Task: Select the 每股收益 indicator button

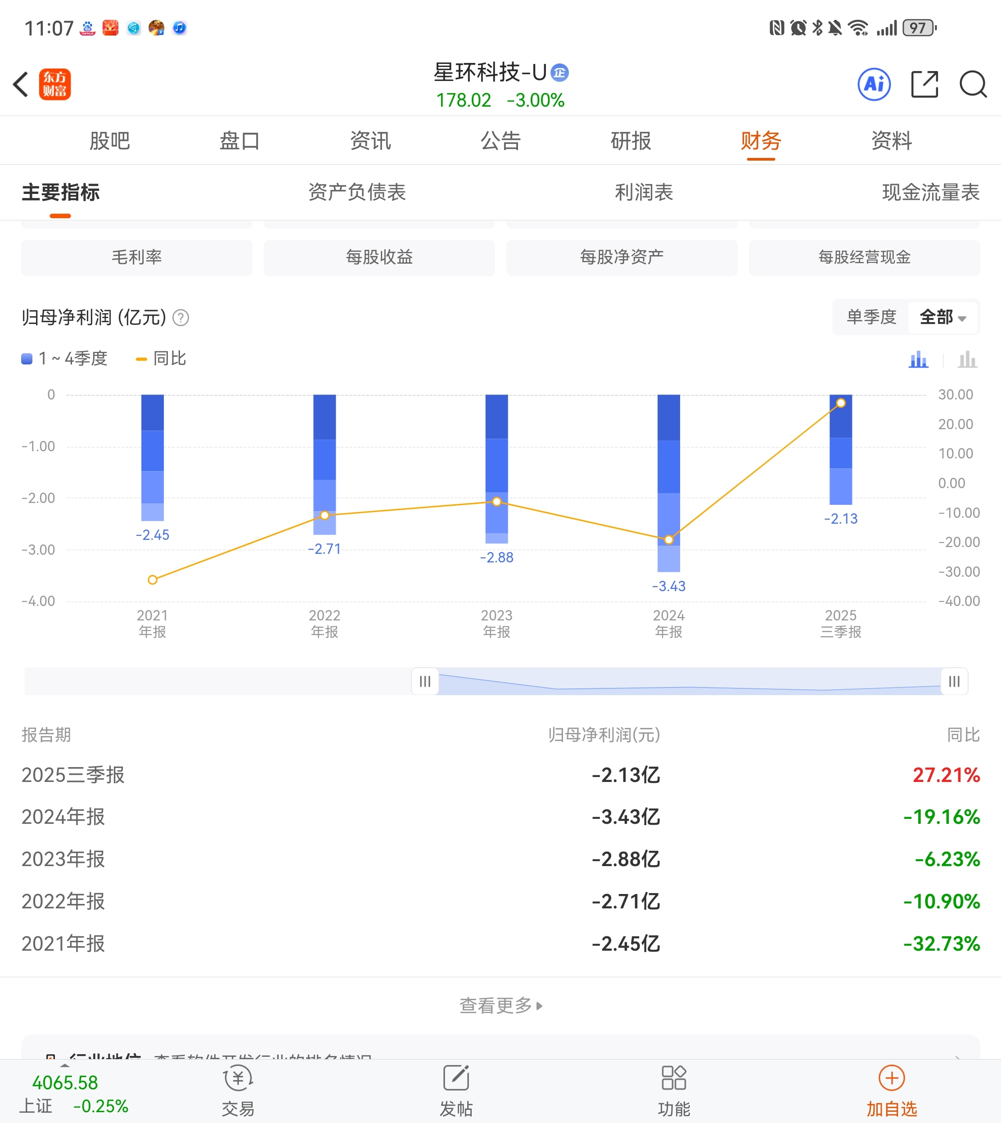Action: [379, 257]
